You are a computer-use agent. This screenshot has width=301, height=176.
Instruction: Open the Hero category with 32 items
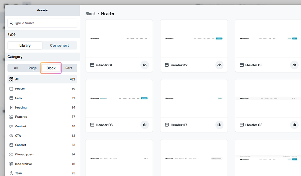click(x=42, y=98)
